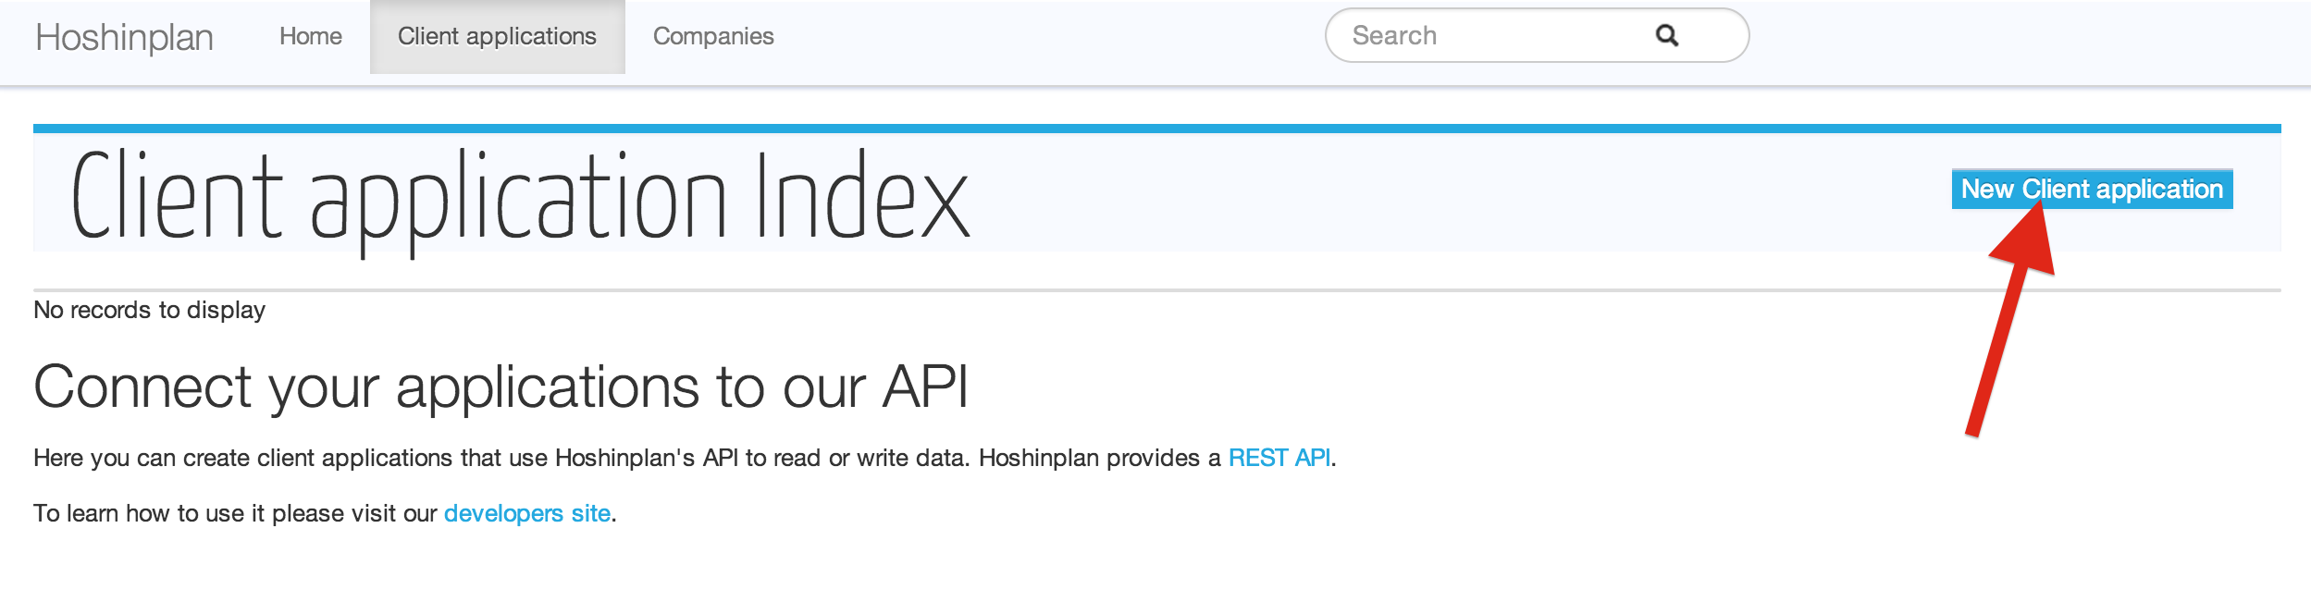The width and height of the screenshot is (2311, 614).
Task: Go to the Home menu item
Action: 311,36
